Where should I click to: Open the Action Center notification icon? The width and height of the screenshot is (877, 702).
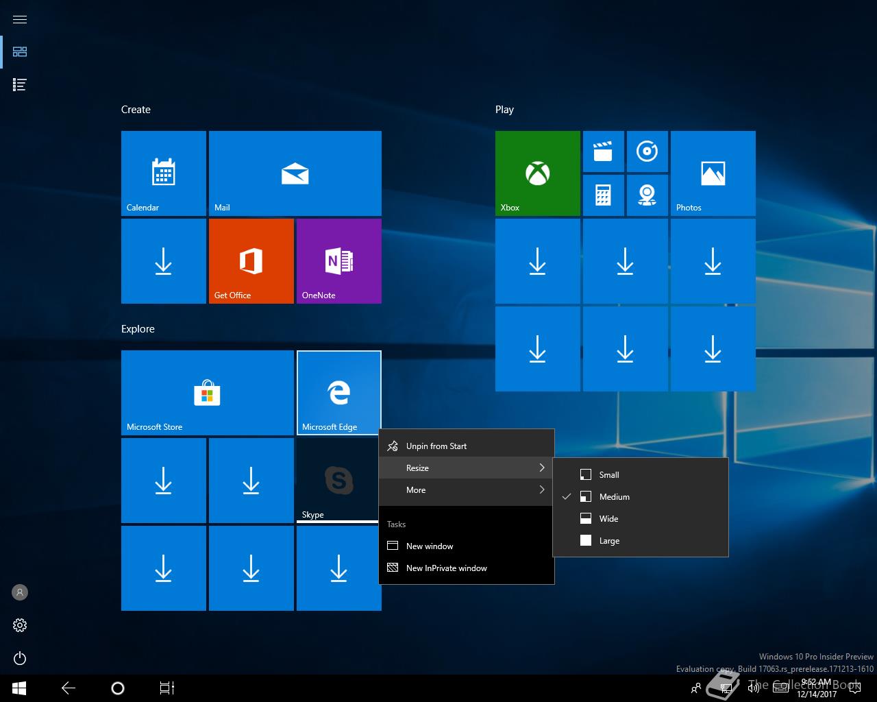coord(854,688)
